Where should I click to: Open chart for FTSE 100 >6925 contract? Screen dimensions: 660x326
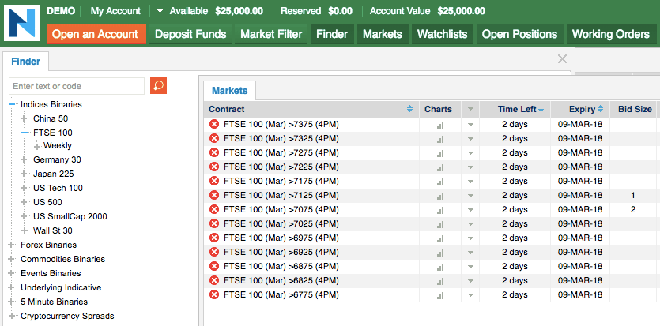pos(440,253)
